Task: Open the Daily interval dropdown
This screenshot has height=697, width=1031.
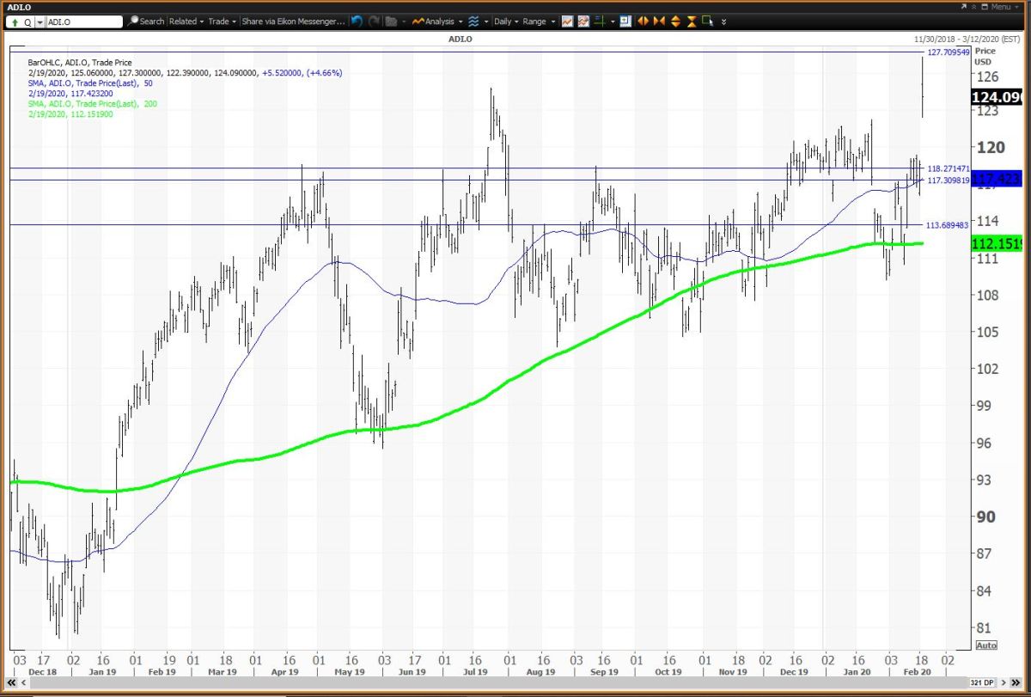Action: click(x=506, y=21)
